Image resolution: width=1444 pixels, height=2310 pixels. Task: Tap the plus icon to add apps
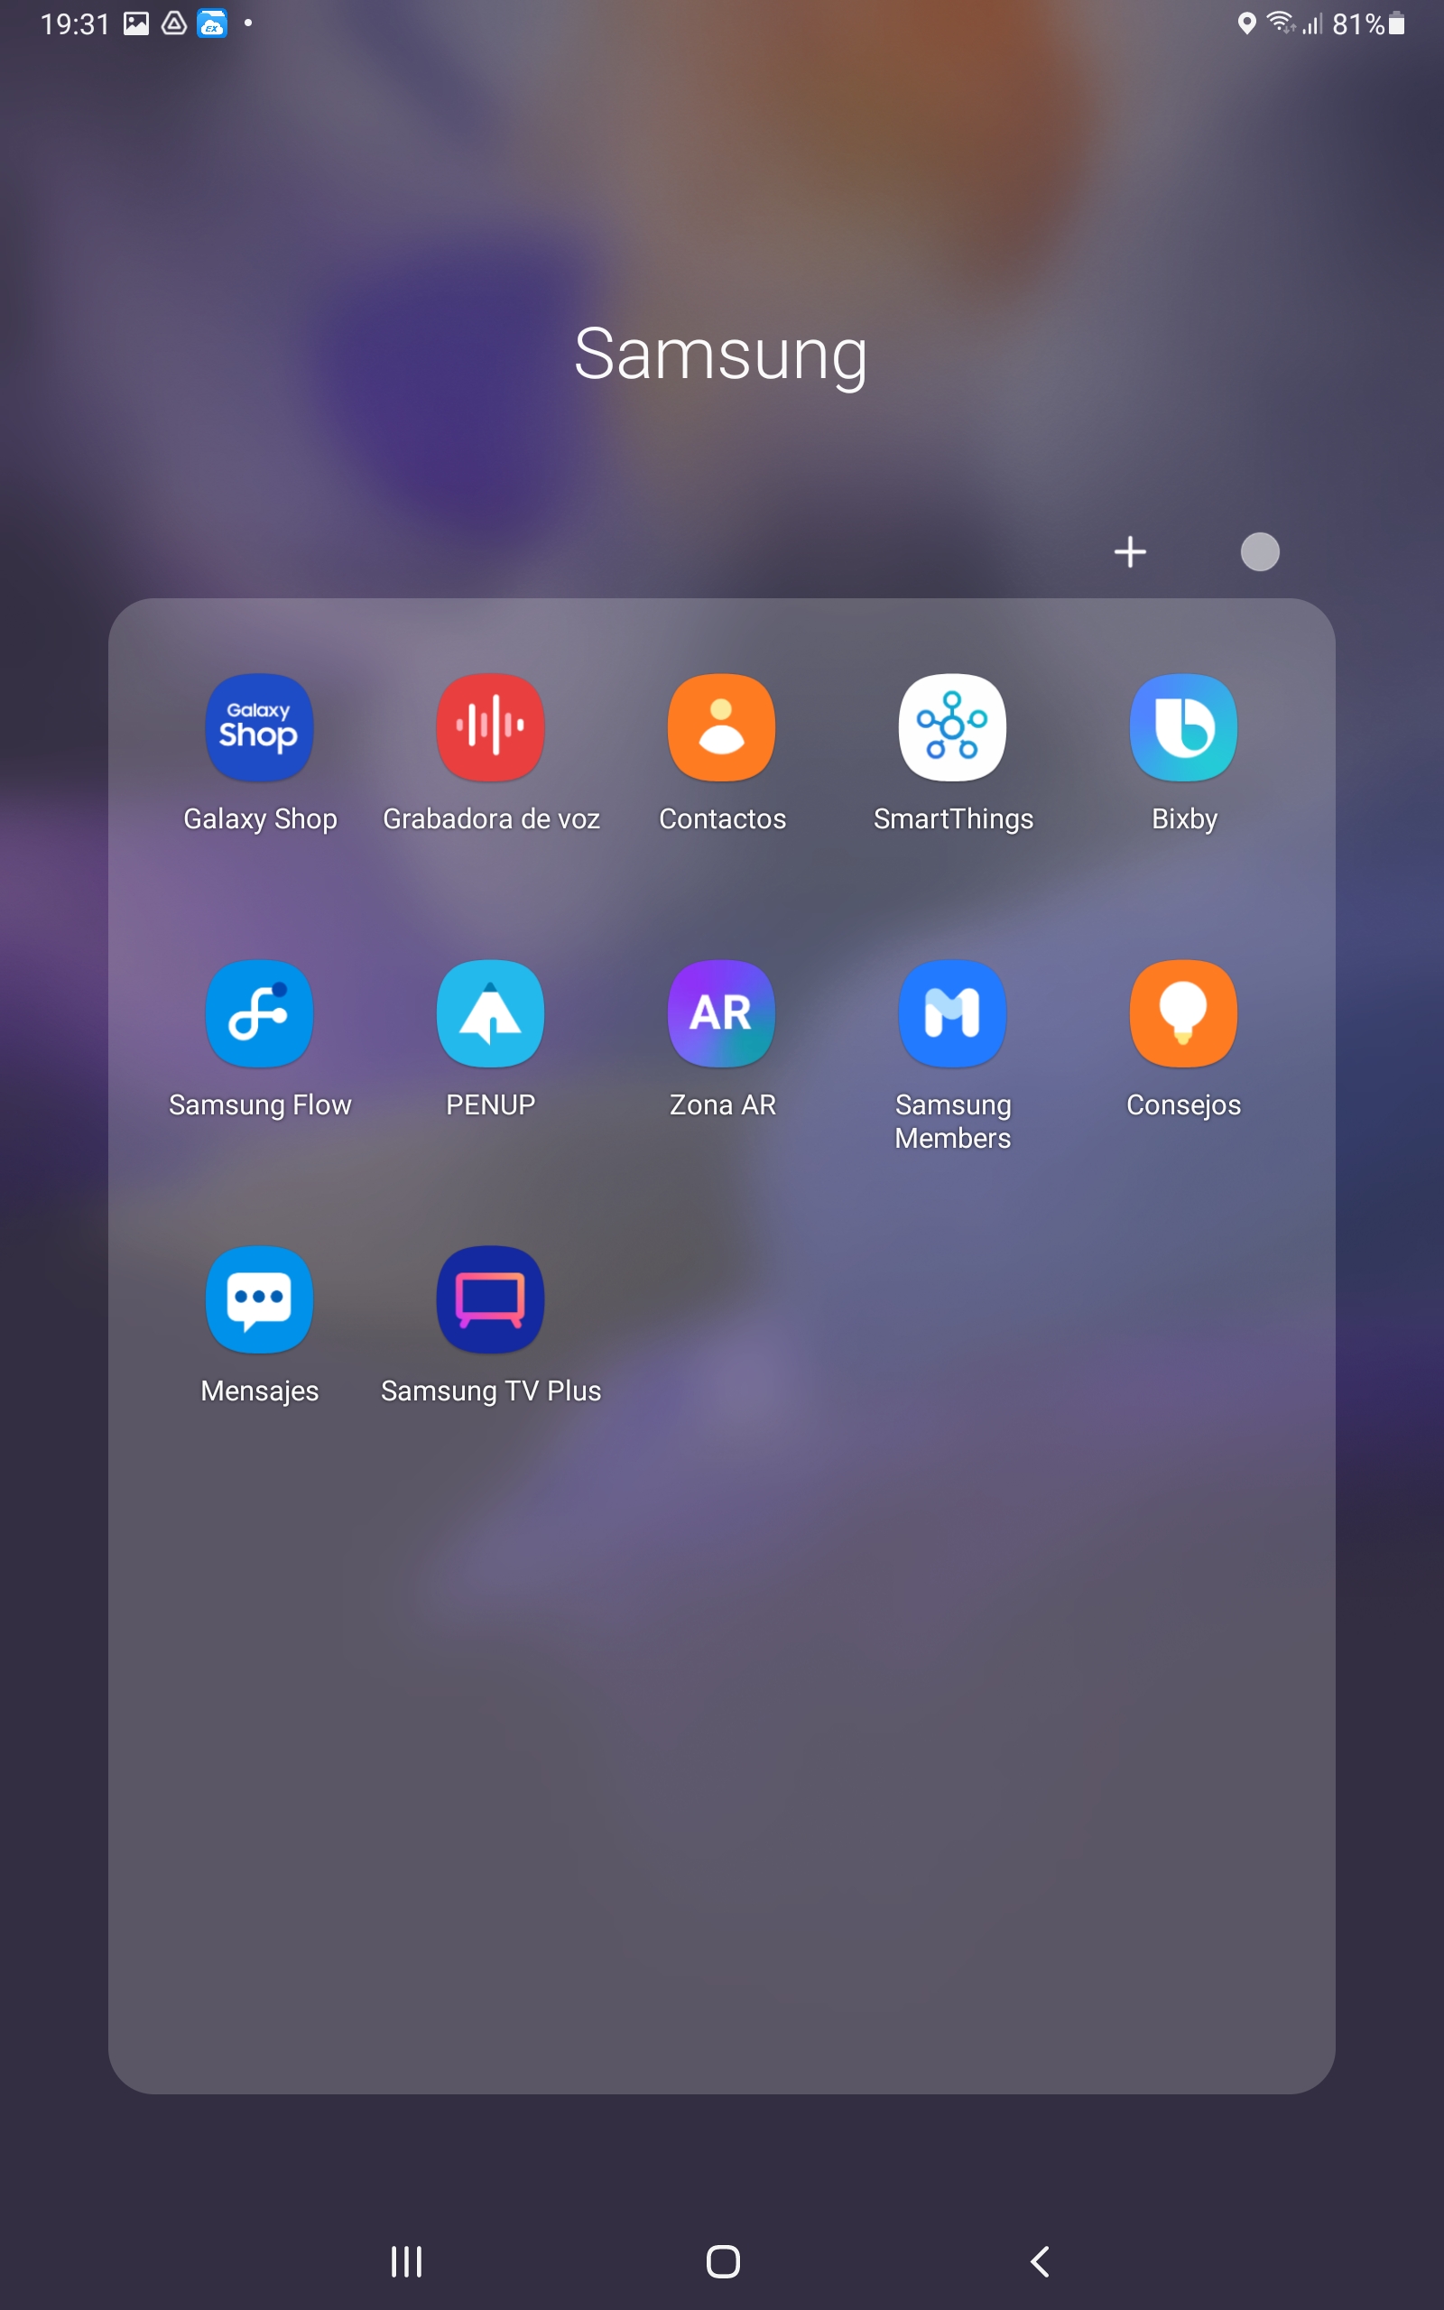(1130, 551)
